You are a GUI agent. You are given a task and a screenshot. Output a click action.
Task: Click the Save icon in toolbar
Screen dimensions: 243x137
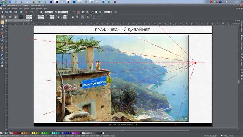coord(11,12)
